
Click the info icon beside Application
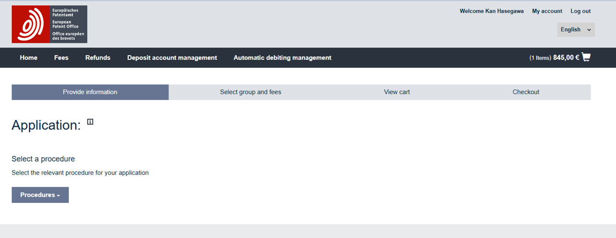[90, 122]
